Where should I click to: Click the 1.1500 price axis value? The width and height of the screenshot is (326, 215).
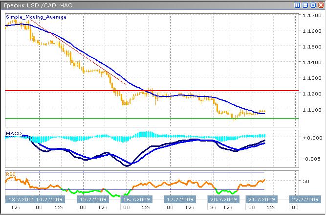coord(312,47)
